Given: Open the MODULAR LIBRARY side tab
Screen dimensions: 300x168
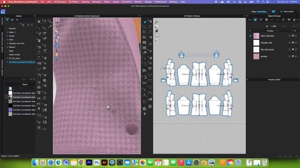Looking at the screenshot, I should pyautogui.click(x=2, y=68).
